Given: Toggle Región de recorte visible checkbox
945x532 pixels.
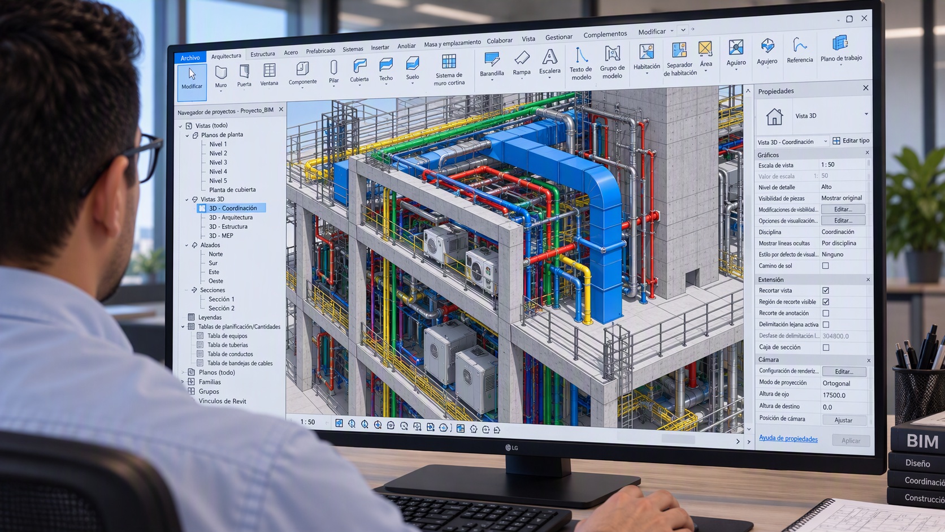Looking at the screenshot, I should tap(826, 302).
